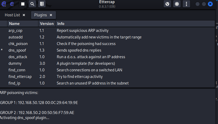
Task: Open the search magnifier tool
Action: click(x=32, y=4)
